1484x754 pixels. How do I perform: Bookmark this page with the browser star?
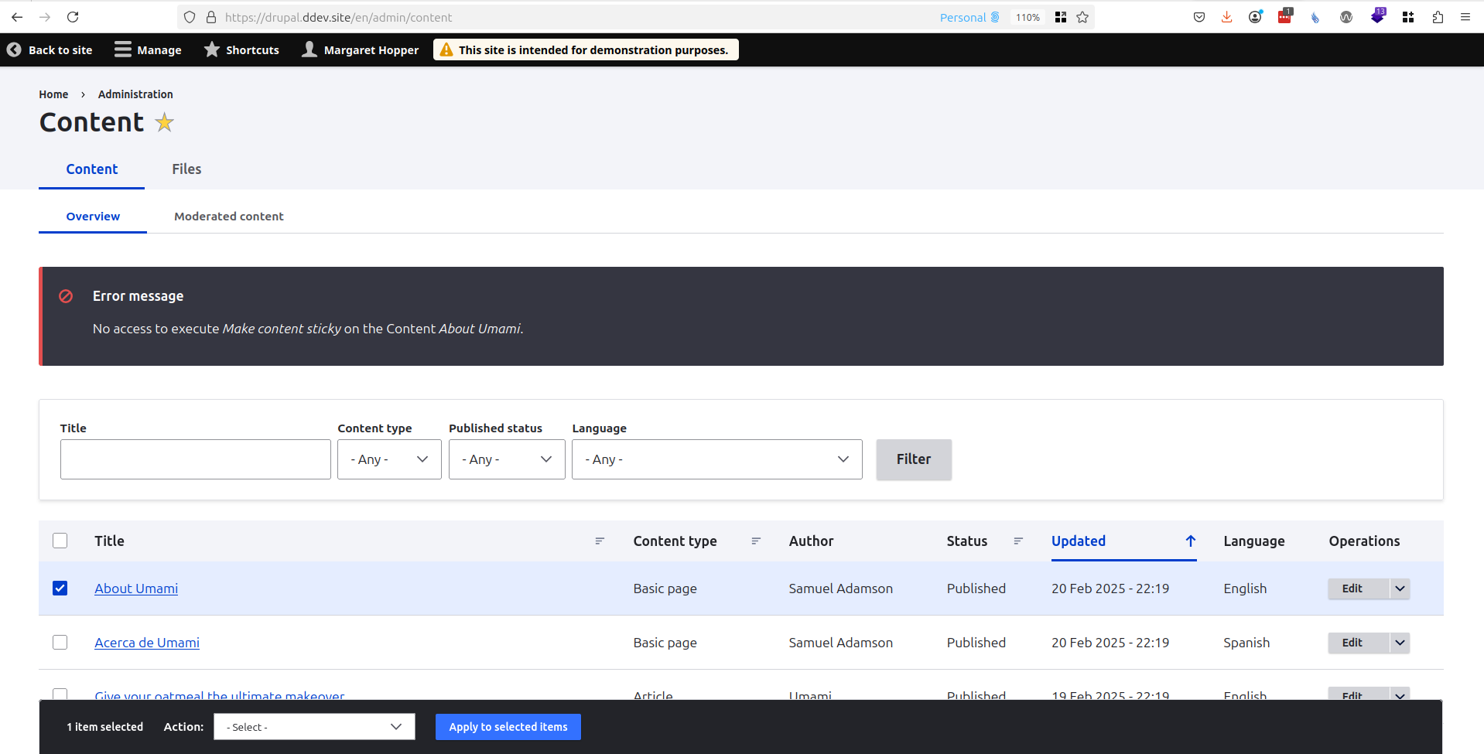[1082, 17]
